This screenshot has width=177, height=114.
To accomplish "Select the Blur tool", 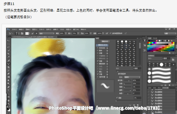I will click(x=8, y=80).
